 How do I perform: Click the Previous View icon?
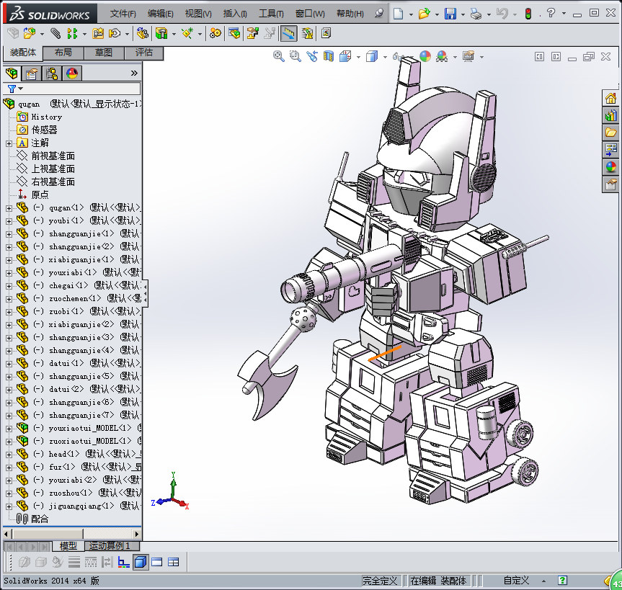312,56
